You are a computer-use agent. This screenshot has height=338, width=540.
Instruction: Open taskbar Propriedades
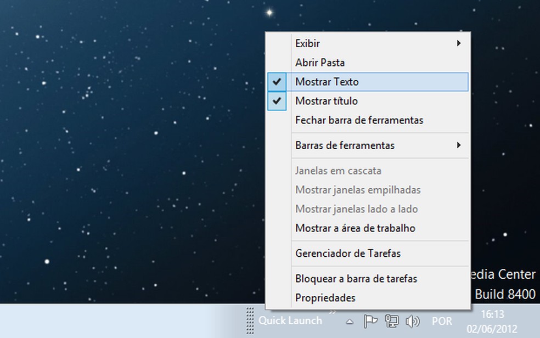[368, 298]
